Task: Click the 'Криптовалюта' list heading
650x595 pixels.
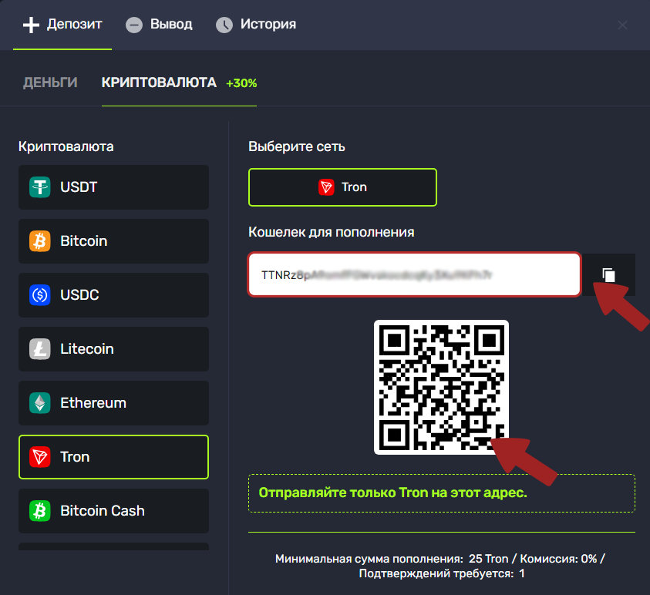Action: 66,146
